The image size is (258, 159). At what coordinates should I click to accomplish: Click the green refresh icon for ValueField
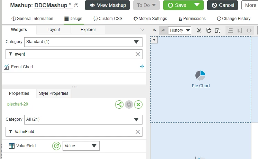56,146
